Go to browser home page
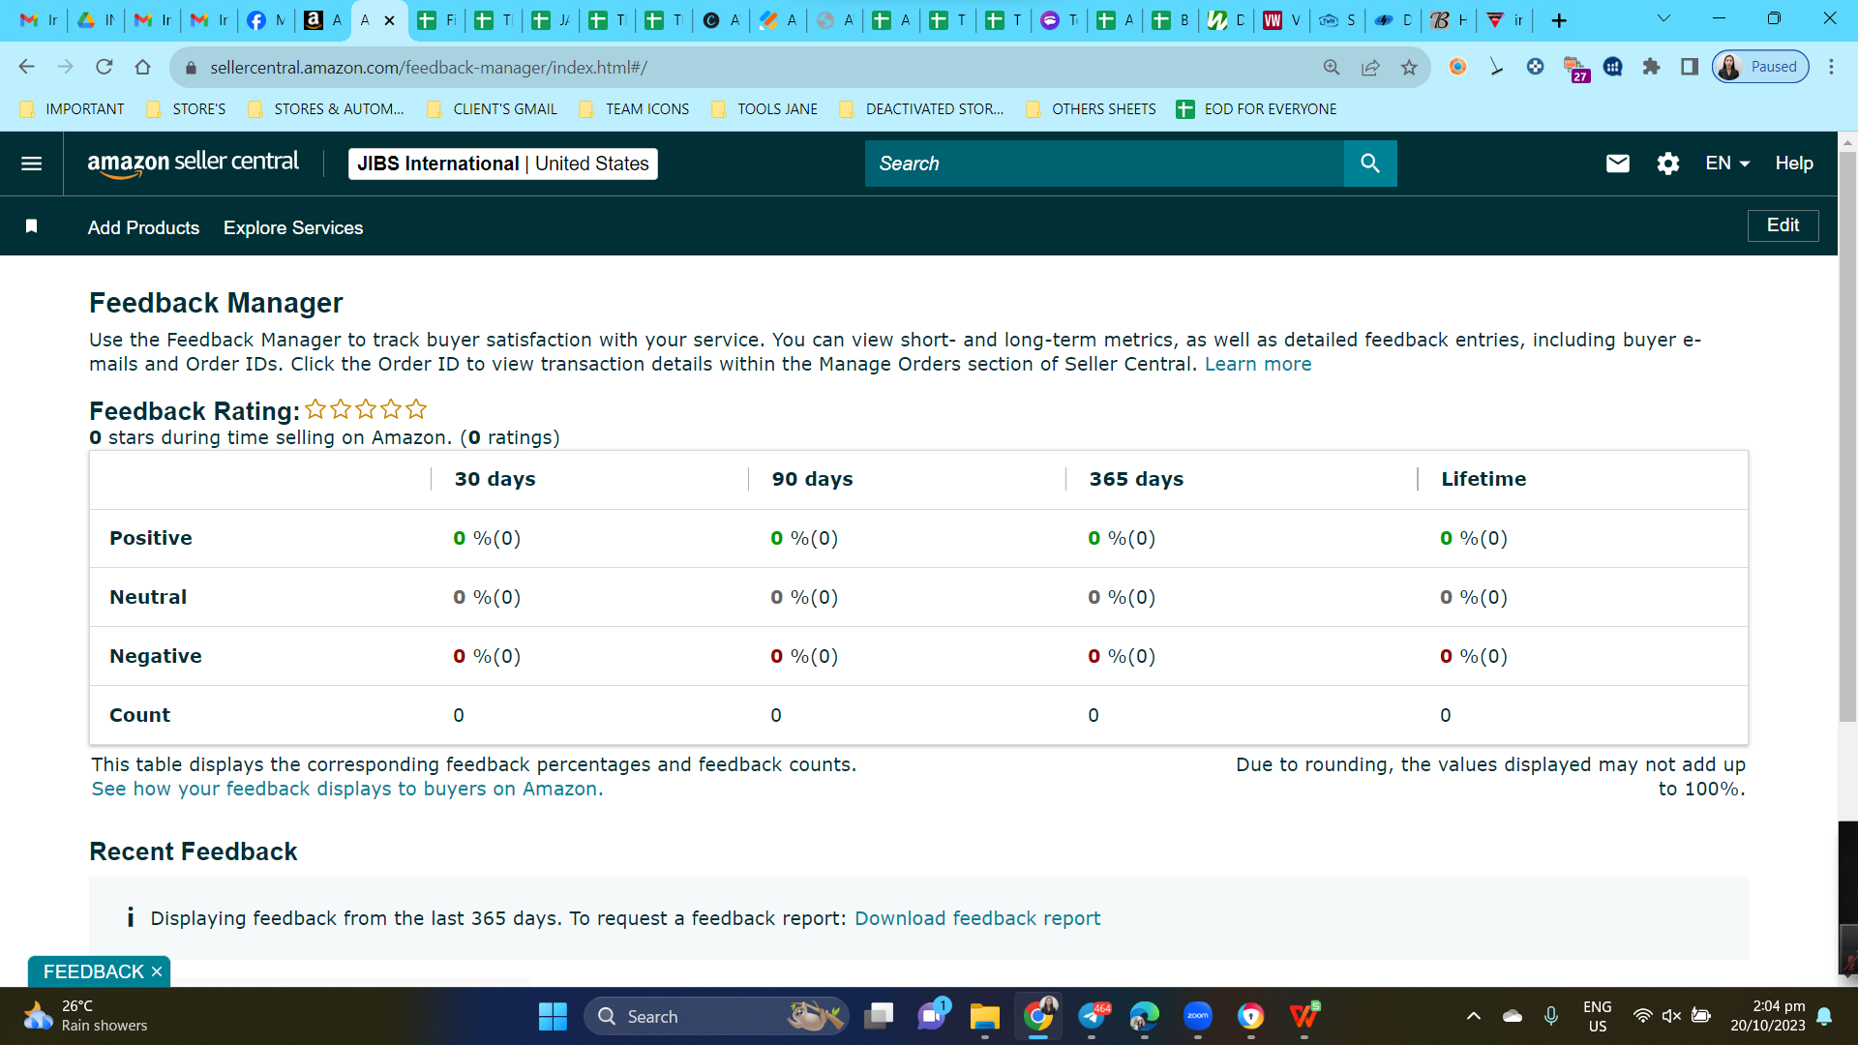 142,67
